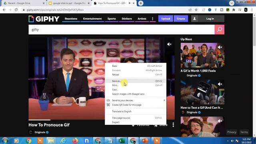Click the system tray volume icon
The image size is (256, 144).
tap(232, 141)
